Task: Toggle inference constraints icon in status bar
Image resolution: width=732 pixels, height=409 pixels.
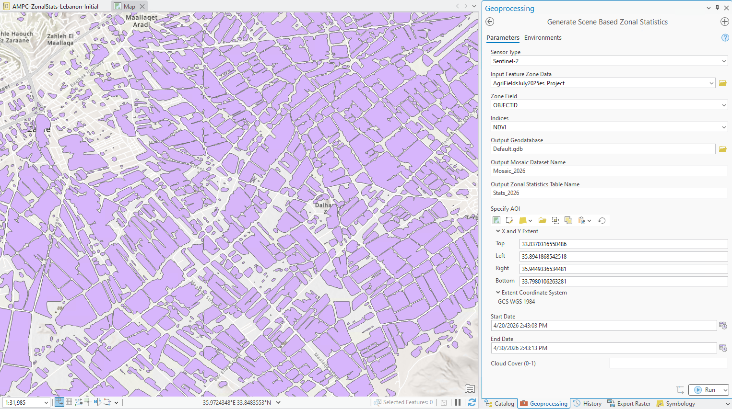Action: 88,402
